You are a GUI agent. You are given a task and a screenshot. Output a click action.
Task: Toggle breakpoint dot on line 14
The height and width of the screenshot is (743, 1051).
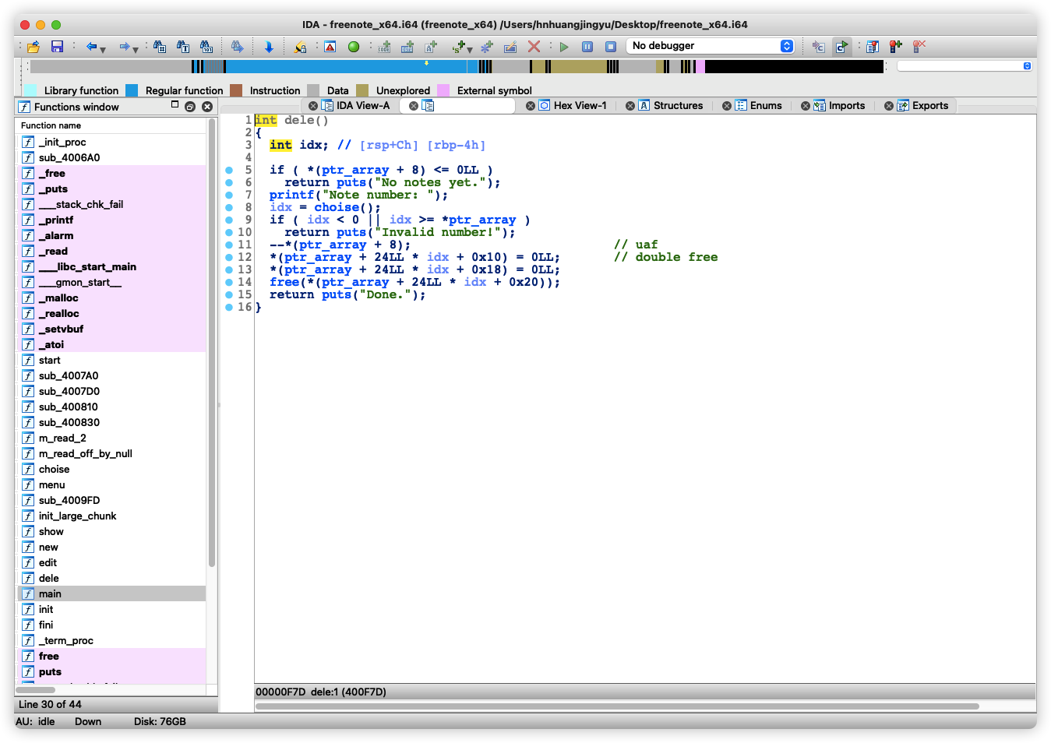pyautogui.click(x=229, y=282)
